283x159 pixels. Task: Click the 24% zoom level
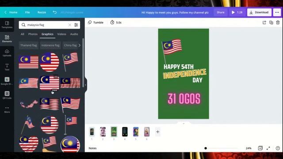(x=249, y=148)
